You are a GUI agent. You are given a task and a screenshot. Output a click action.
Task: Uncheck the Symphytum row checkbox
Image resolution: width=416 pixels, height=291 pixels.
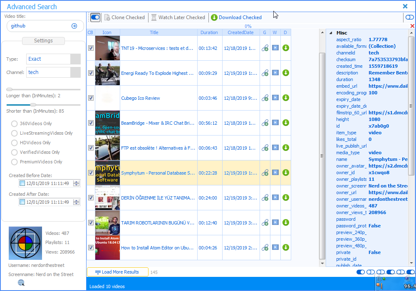tap(91, 173)
